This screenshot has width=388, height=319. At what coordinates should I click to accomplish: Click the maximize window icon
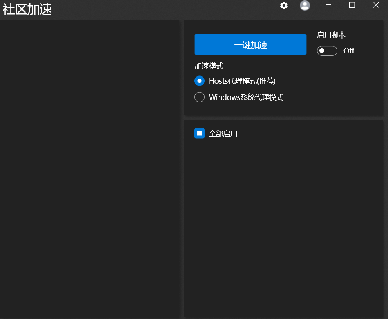click(352, 5)
